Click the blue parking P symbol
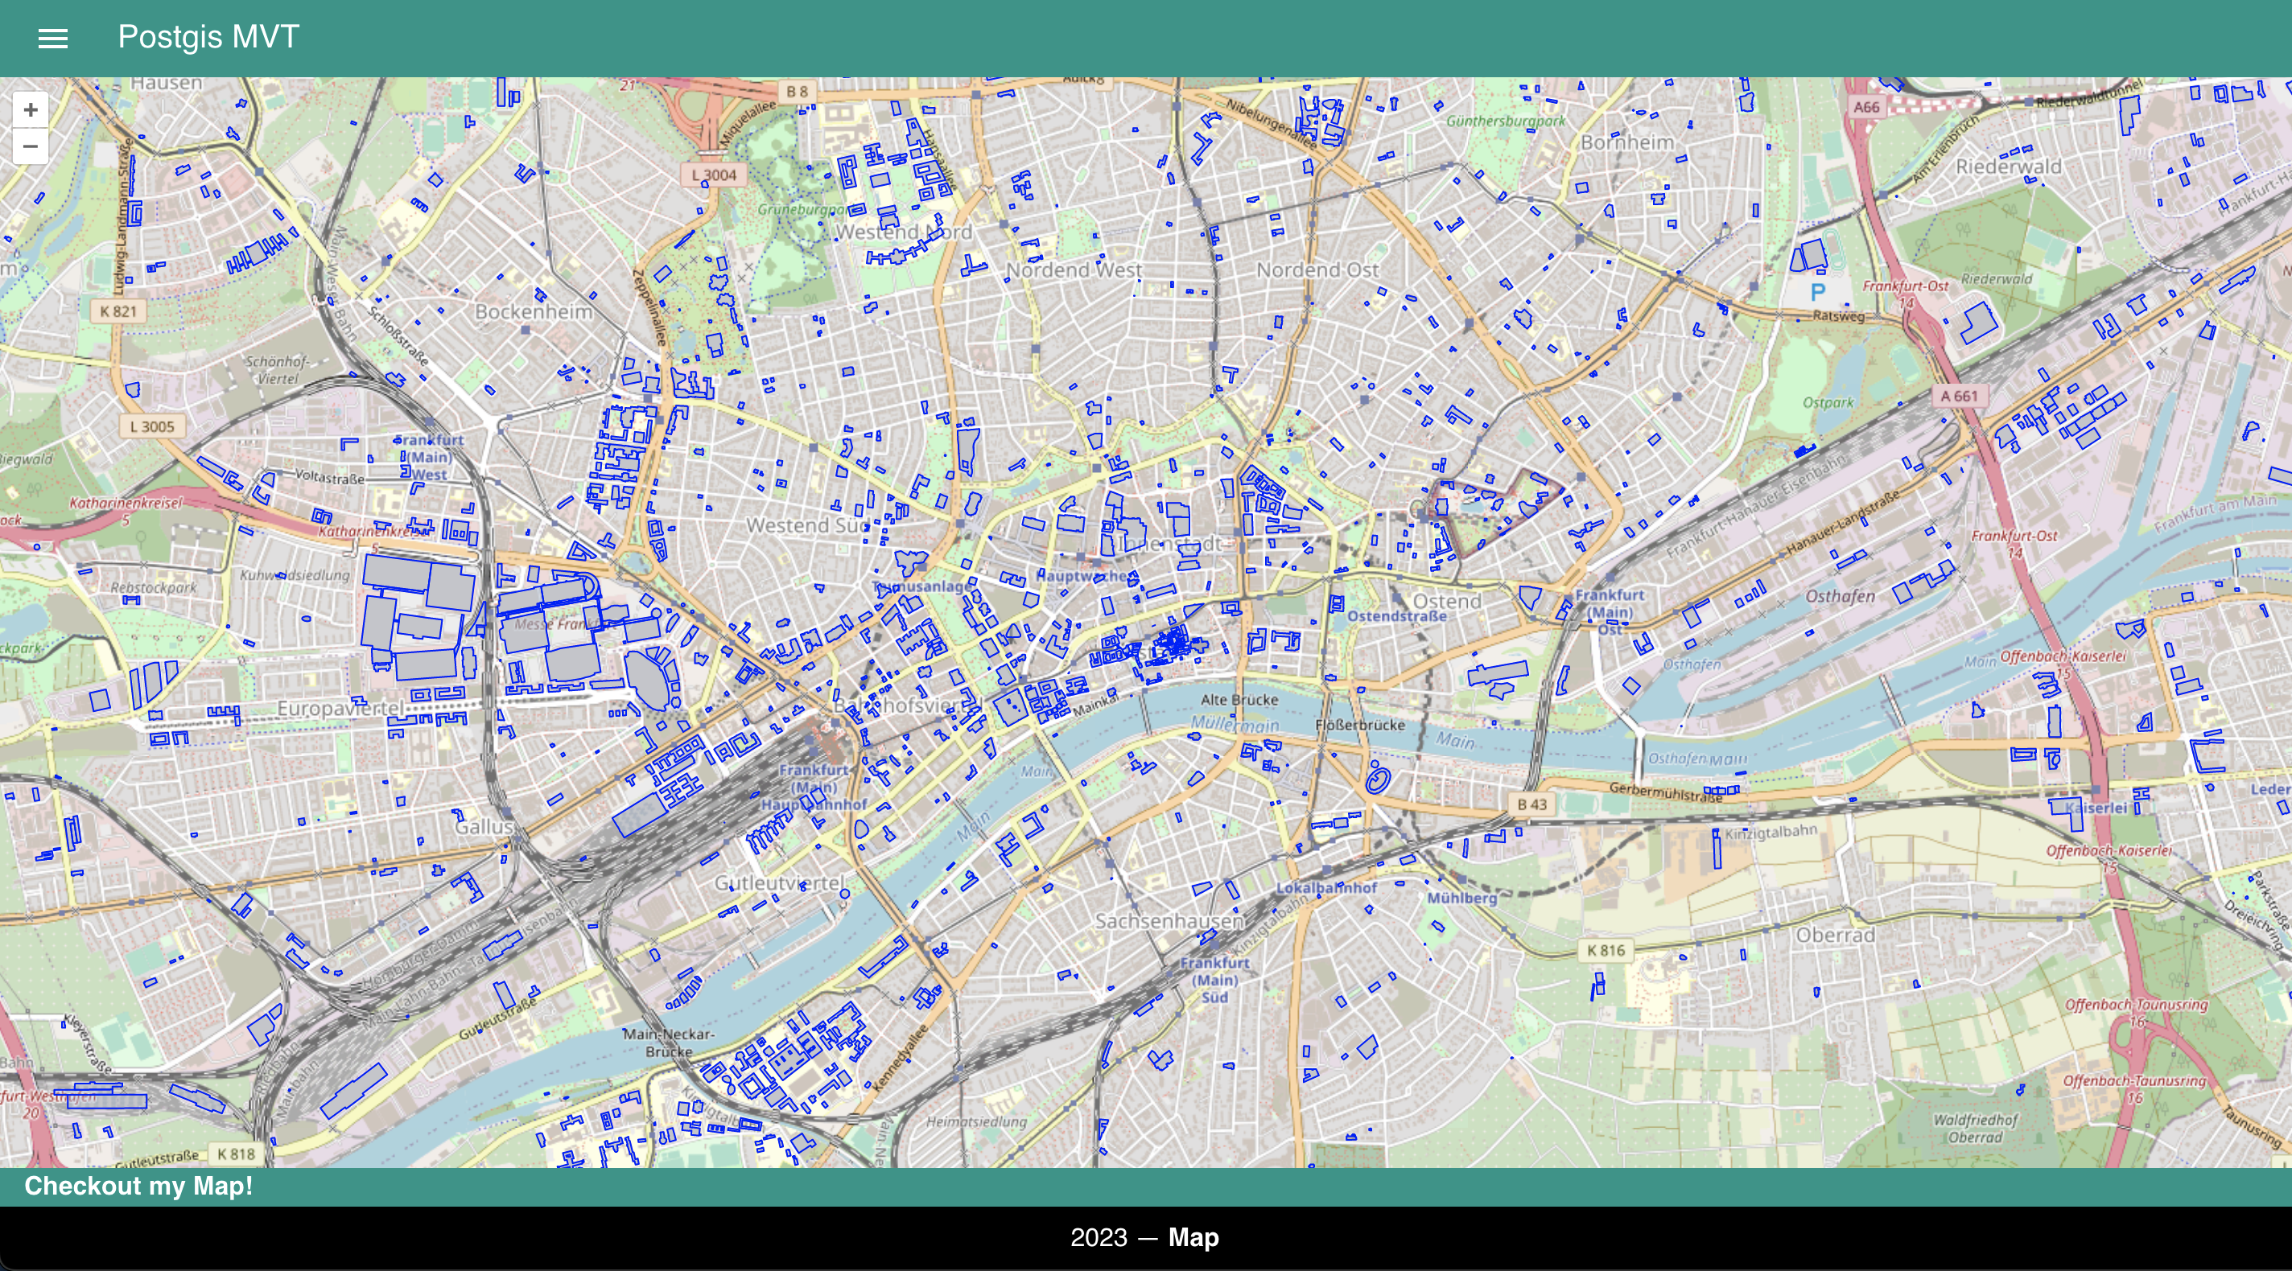The height and width of the screenshot is (1271, 2292). click(x=1818, y=291)
